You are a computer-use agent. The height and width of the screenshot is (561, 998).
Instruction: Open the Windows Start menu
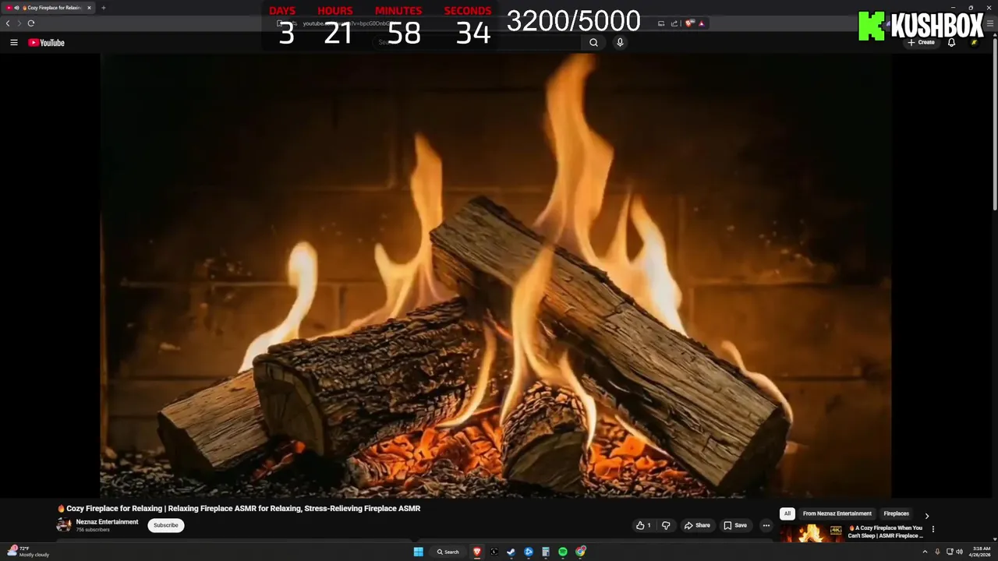419,552
